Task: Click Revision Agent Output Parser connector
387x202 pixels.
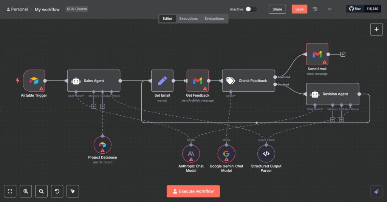Action: 350,105
